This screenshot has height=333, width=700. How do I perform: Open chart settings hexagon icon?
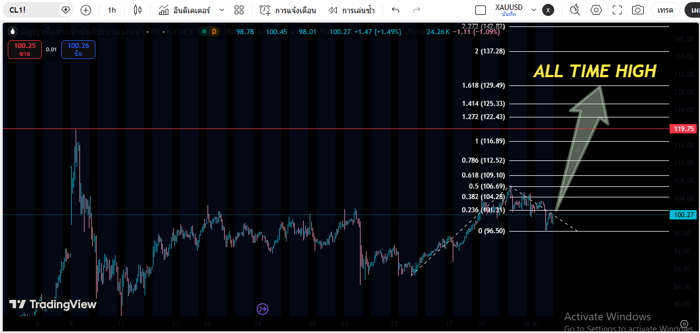point(596,10)
